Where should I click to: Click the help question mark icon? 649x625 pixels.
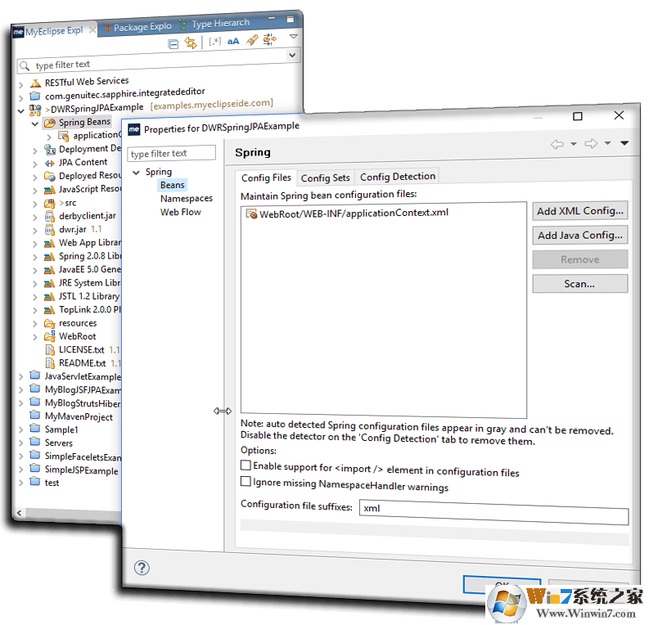click(142, 568)
